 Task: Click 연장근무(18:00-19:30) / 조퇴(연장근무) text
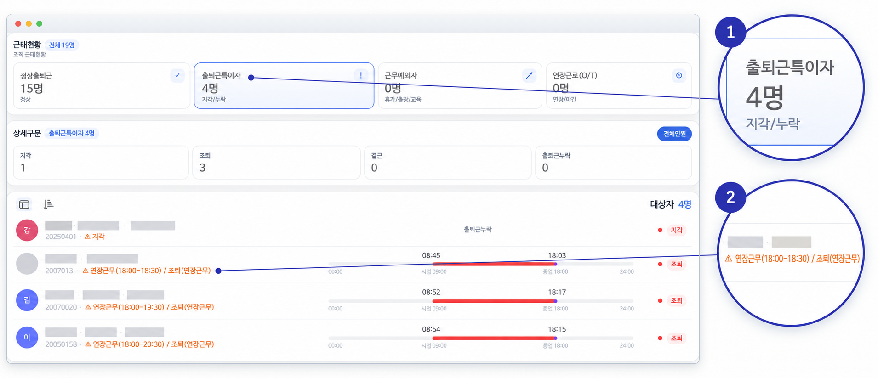153,307
